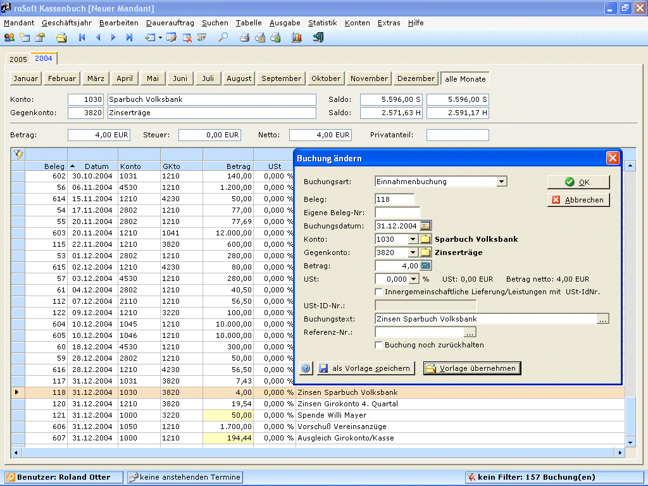Open the statistics bar chart toolbar icon

(296, 37)
